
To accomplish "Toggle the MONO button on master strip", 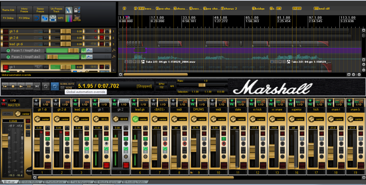I will [8, 113].
